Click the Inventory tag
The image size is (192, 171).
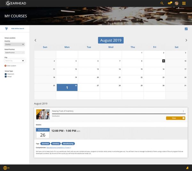pyautogui.click(x=56, y=144)
